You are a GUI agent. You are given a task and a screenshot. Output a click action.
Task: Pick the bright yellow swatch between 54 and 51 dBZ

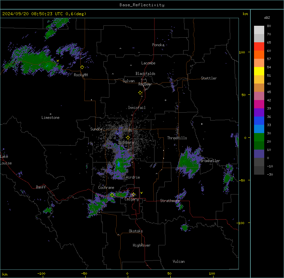point(259,71)
